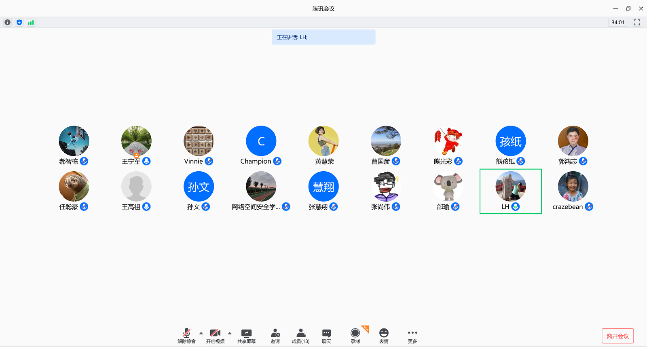647x347 pixels.
Task: Enter full screen mode icon
Action: click(637, 23)
